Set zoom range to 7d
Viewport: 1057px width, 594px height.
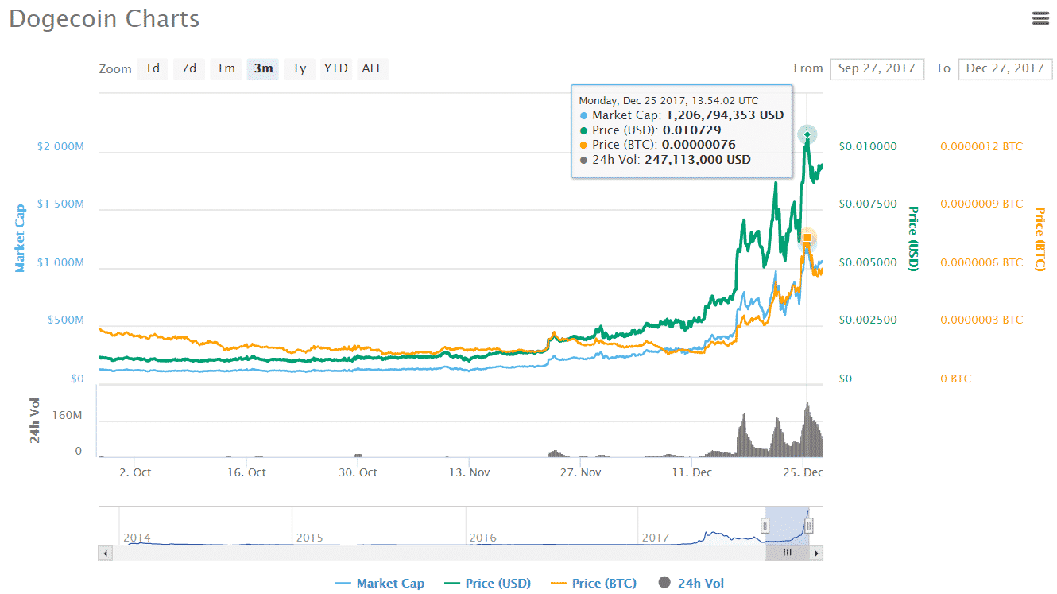(x=189, y=68)
